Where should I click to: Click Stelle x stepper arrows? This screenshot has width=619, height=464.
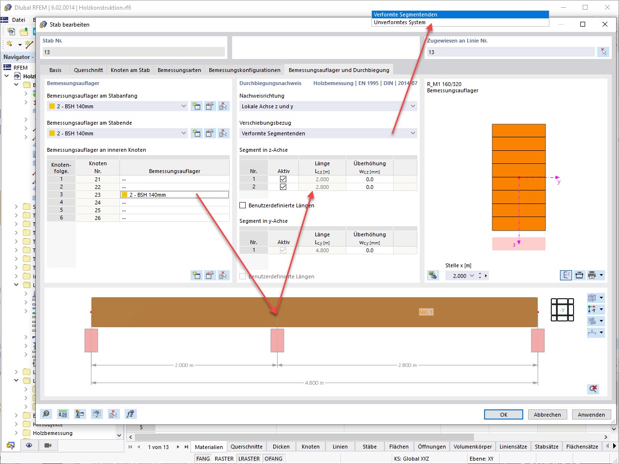tap(480, 276)
